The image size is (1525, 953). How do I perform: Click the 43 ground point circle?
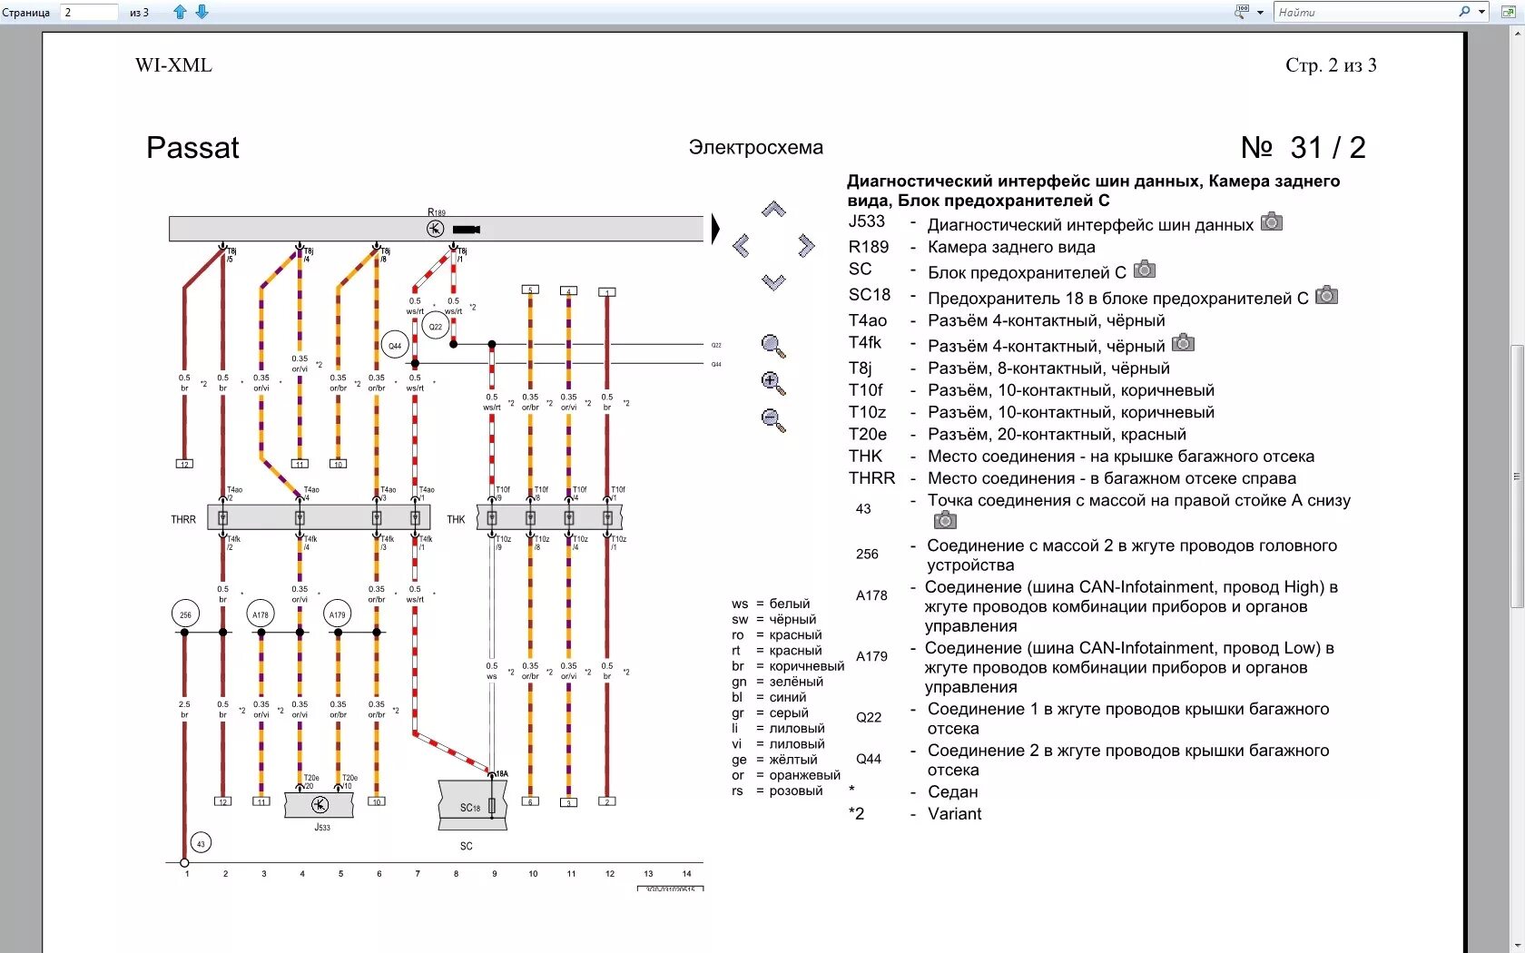coord(201,843)
